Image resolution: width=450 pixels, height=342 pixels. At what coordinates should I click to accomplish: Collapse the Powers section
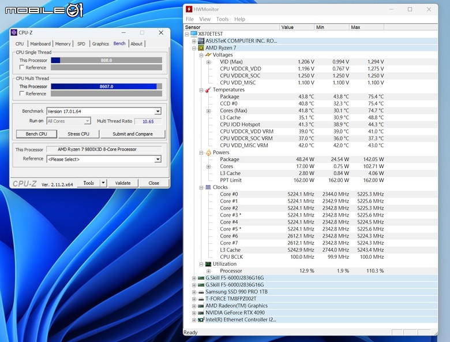pos(201,153)
